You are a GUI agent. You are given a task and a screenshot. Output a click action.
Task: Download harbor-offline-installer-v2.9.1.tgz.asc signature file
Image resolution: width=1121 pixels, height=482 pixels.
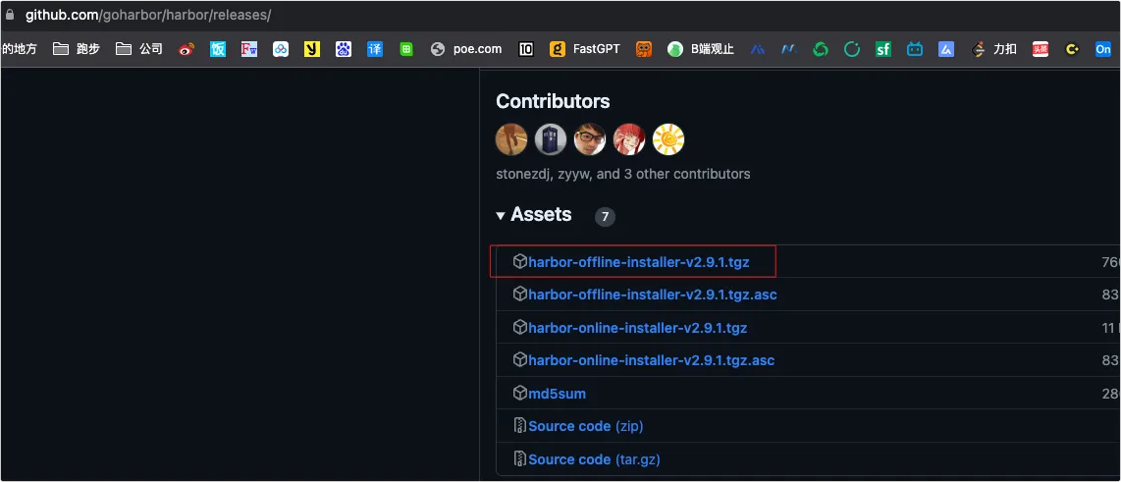point(653,295)
